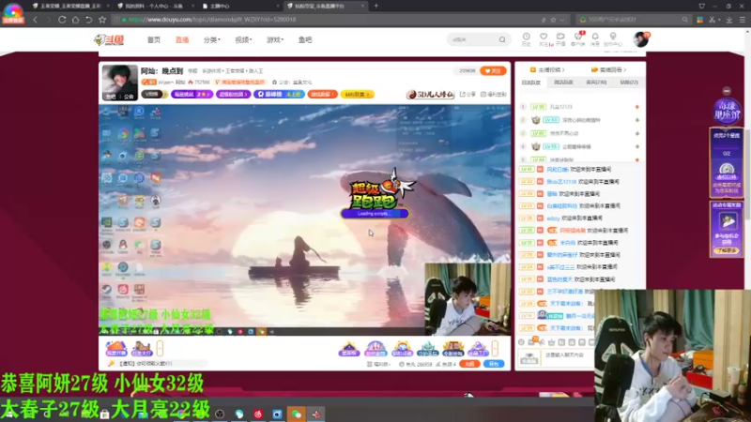Expand the 直播回看 link arrow

click(x=624, y=69)
